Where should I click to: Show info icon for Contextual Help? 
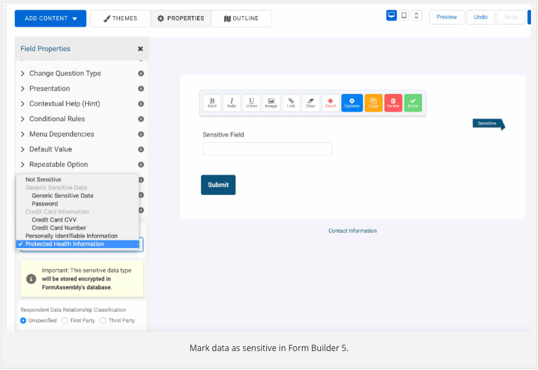click(x=141, y=104)
